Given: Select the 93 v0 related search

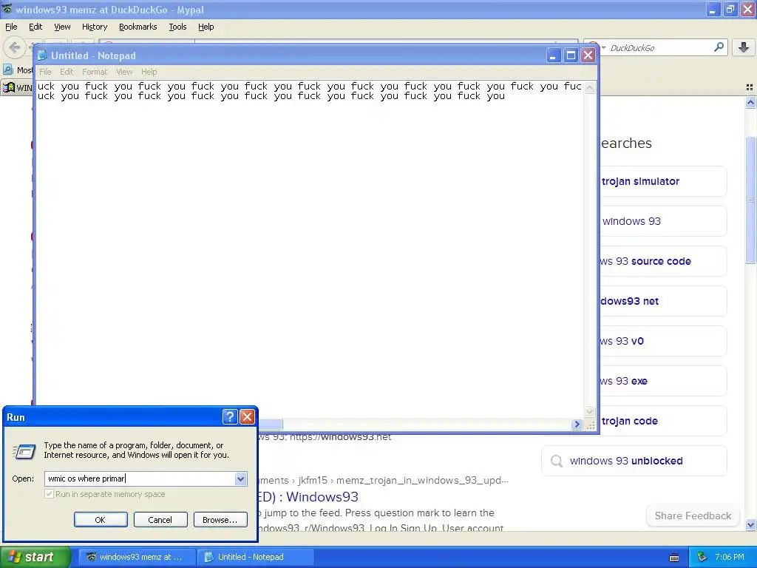Looking at the screenshot, I should point(663,341).
